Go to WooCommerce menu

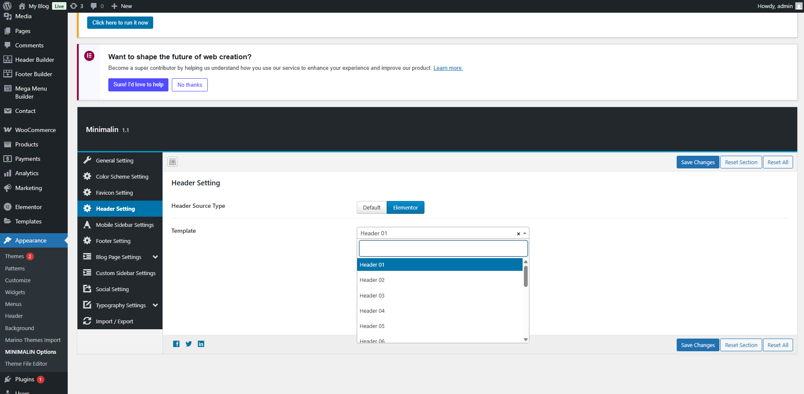35,130
